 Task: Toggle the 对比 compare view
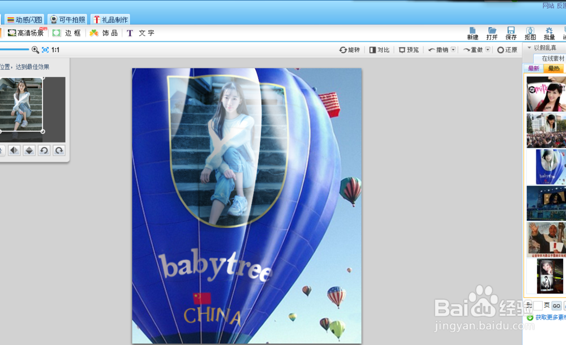379,50
